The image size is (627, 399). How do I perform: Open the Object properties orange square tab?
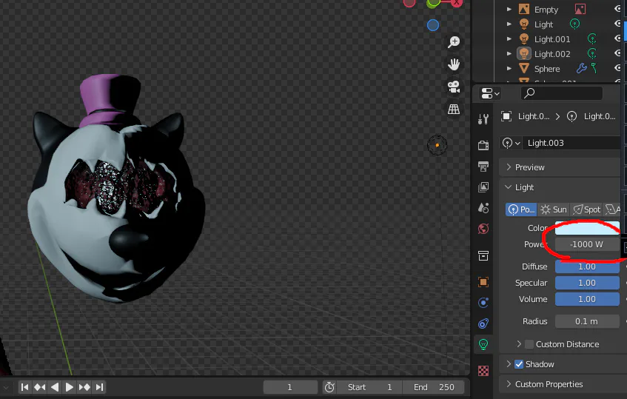click(483, 282)
